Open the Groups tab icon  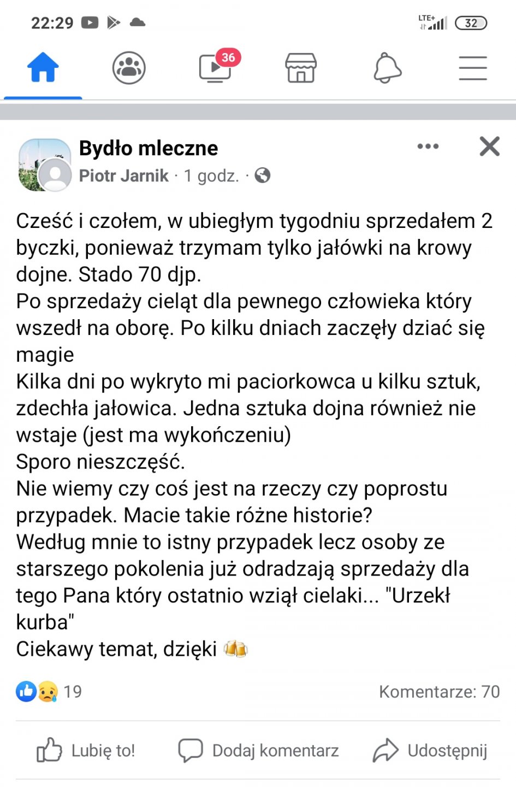129,68
